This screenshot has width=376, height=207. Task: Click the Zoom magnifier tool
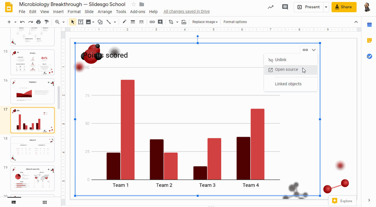[57, 22]
